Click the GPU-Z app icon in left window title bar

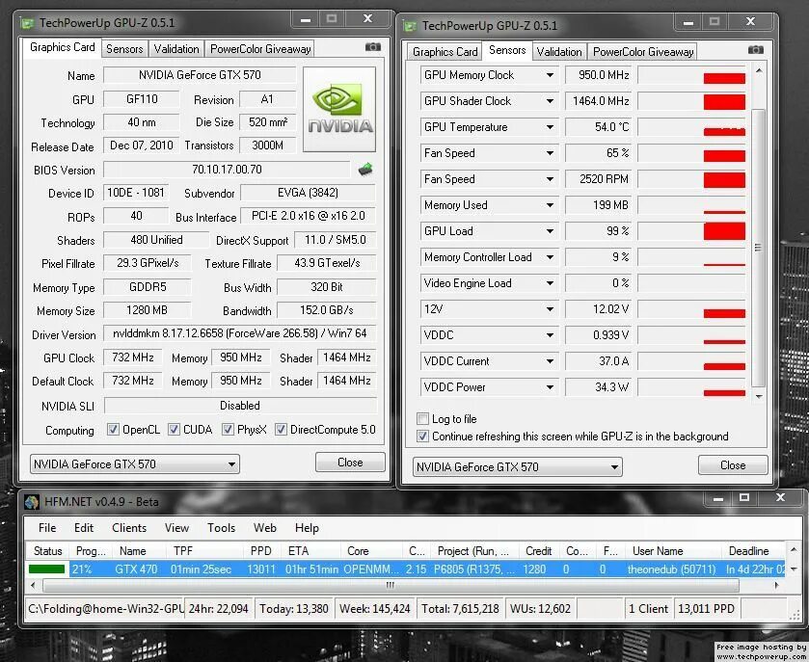pos(27,23)
